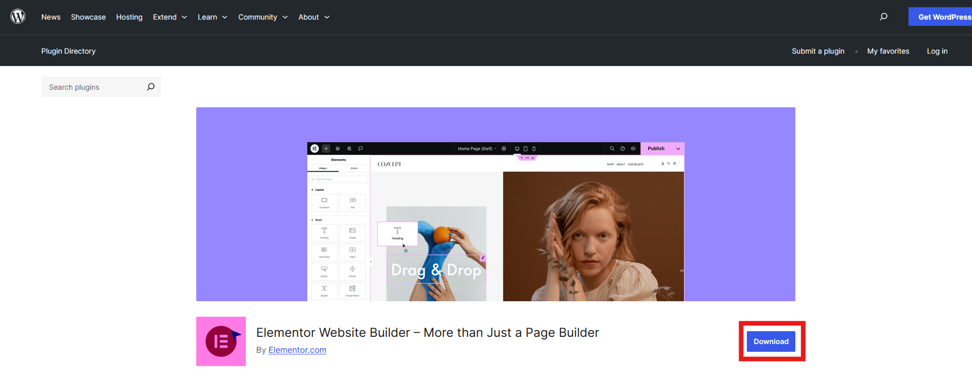Go to Showcase
The image size is (972, 375).
coord(88,17)
